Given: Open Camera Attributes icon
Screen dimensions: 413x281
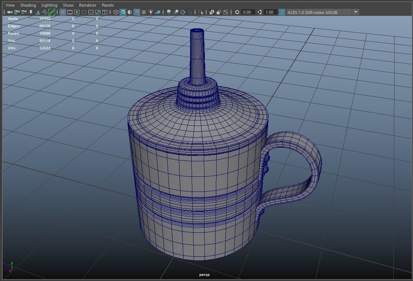Looking at the screenshot, I should [24, 12].
